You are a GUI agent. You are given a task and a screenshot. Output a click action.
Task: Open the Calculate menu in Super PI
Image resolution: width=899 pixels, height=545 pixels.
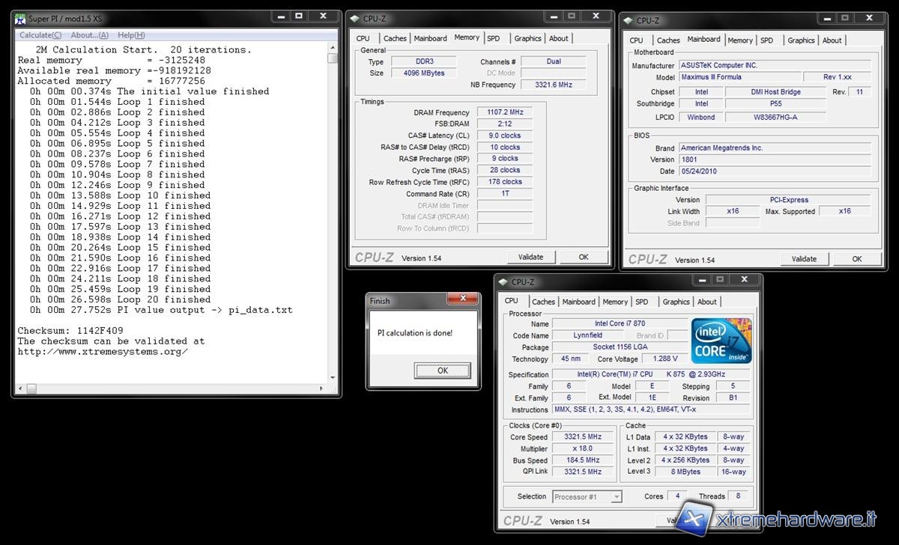click(x=40, y=35)
